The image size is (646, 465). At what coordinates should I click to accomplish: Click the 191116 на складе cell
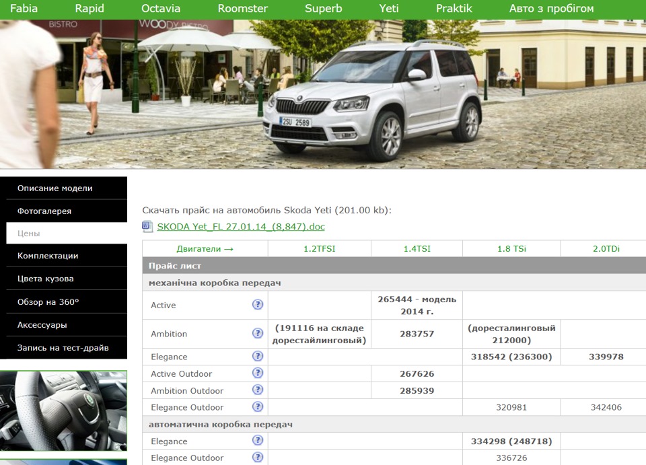pyautogui.click(x=319, y=334)
